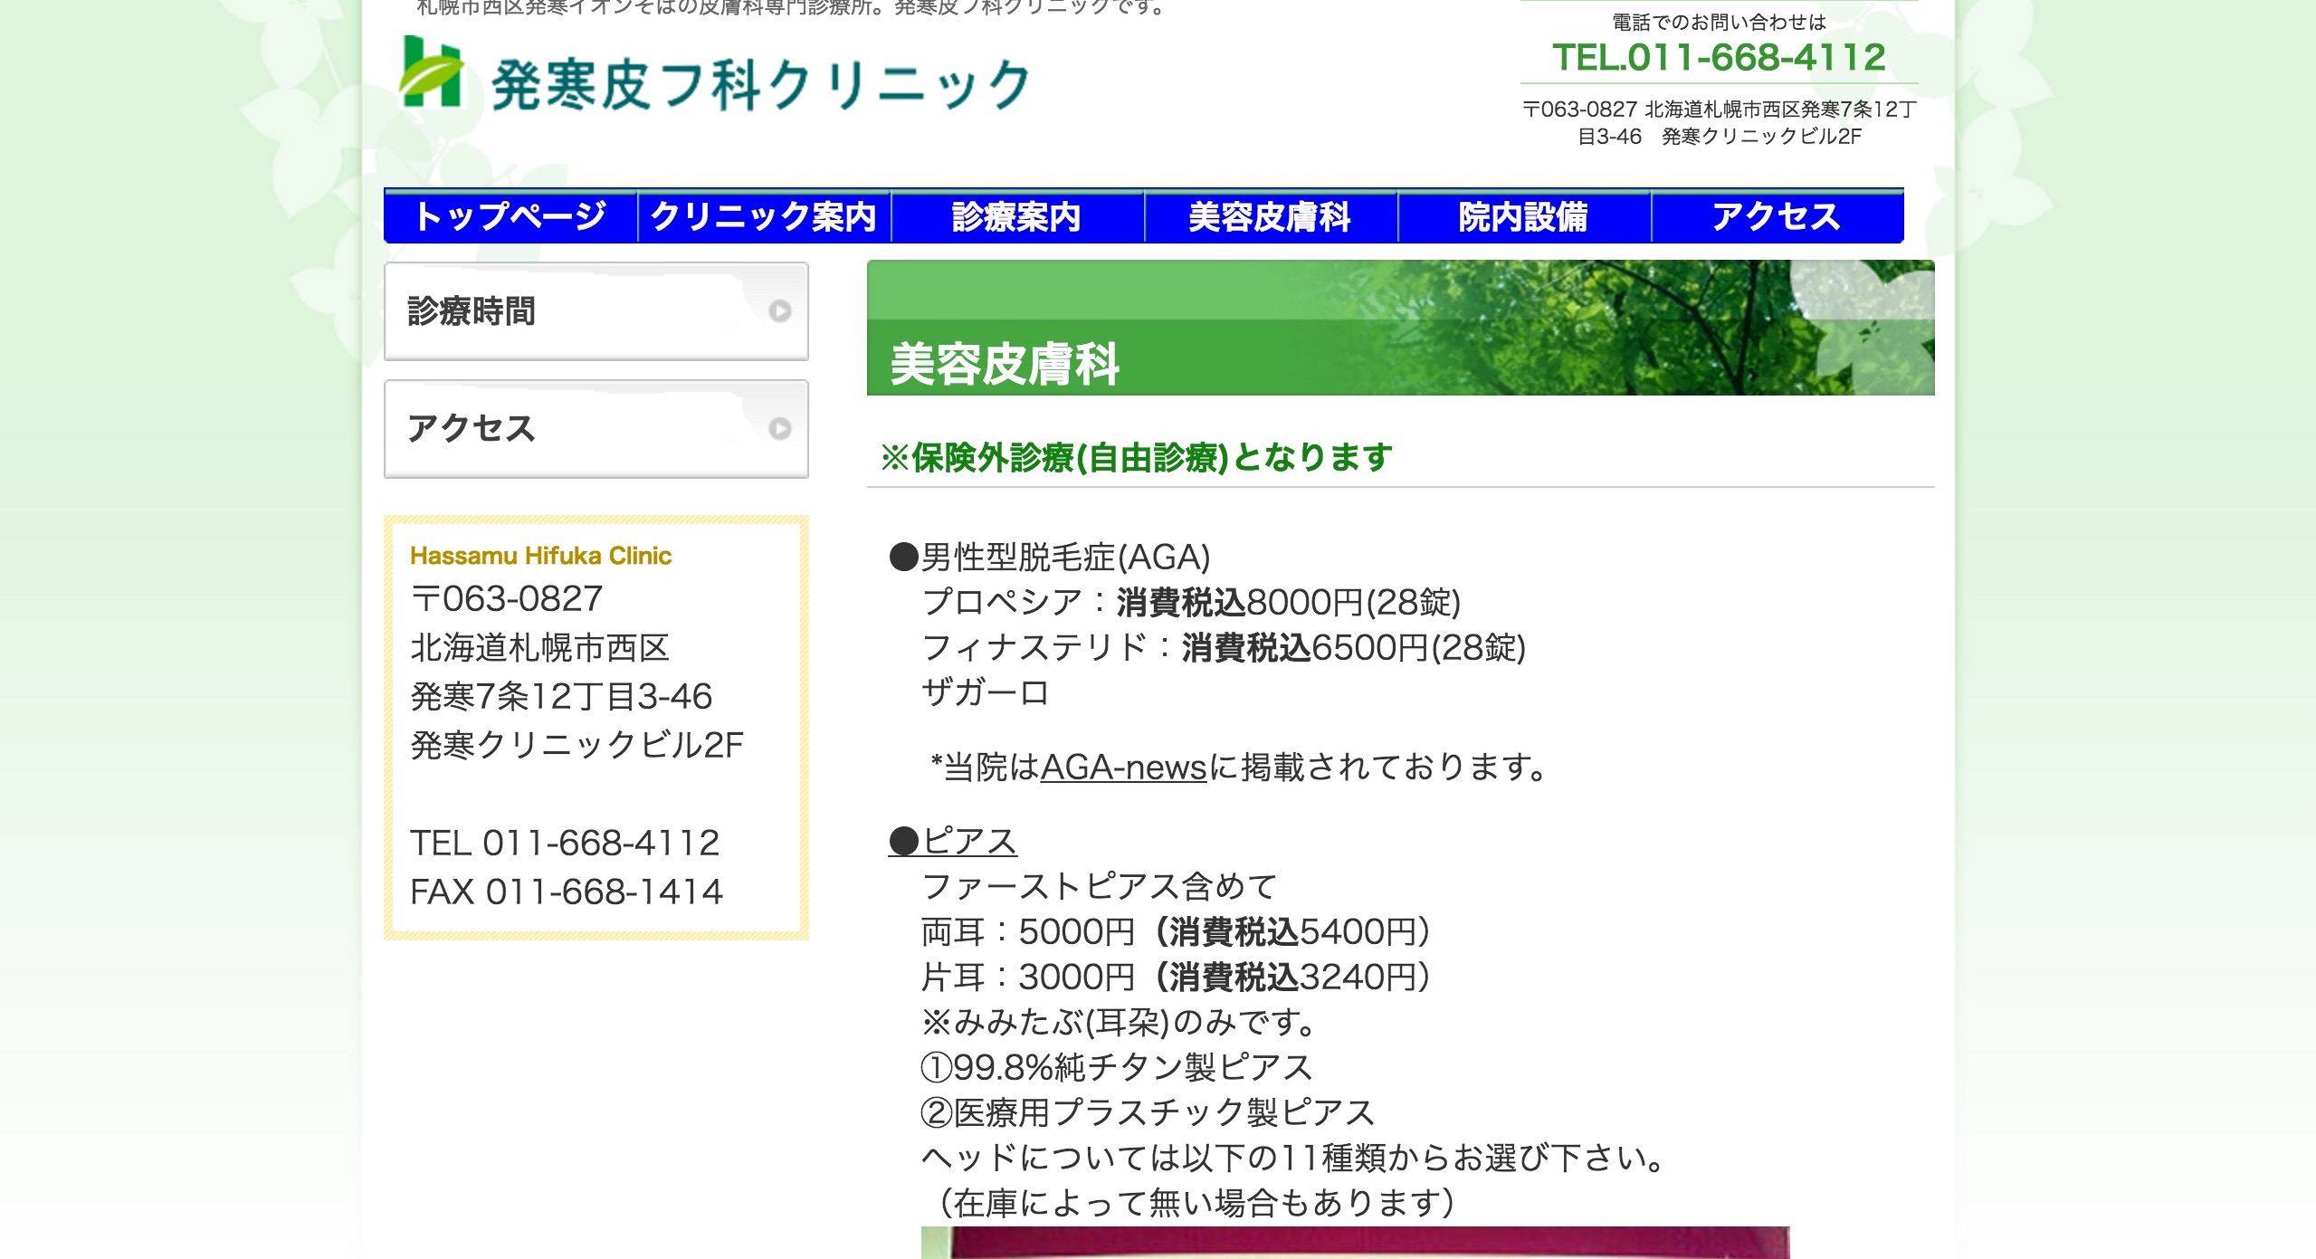The image size is (2316, 1259).
Task: Click FAX 011-668-1414 in sidebar
Action: [567, 892]
